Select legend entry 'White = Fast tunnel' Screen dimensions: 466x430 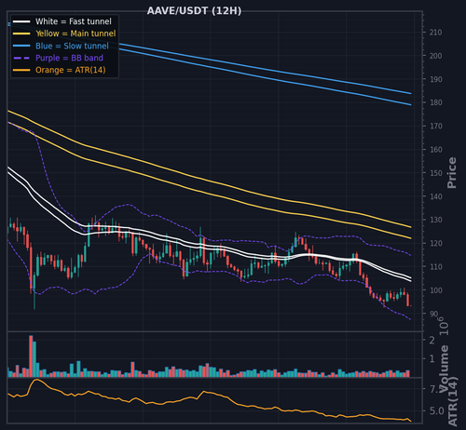pos(73,21)
